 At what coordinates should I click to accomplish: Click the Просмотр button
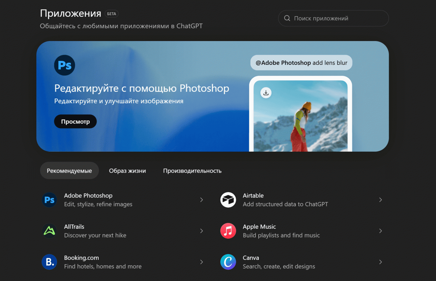[75, 121]
